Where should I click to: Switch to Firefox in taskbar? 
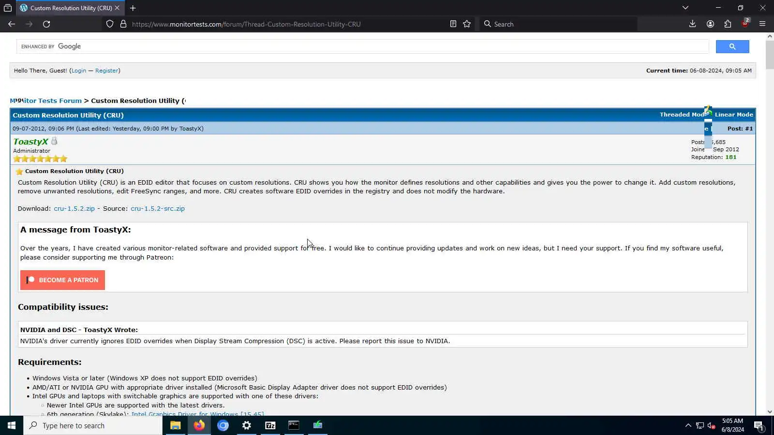pos(199,425)
